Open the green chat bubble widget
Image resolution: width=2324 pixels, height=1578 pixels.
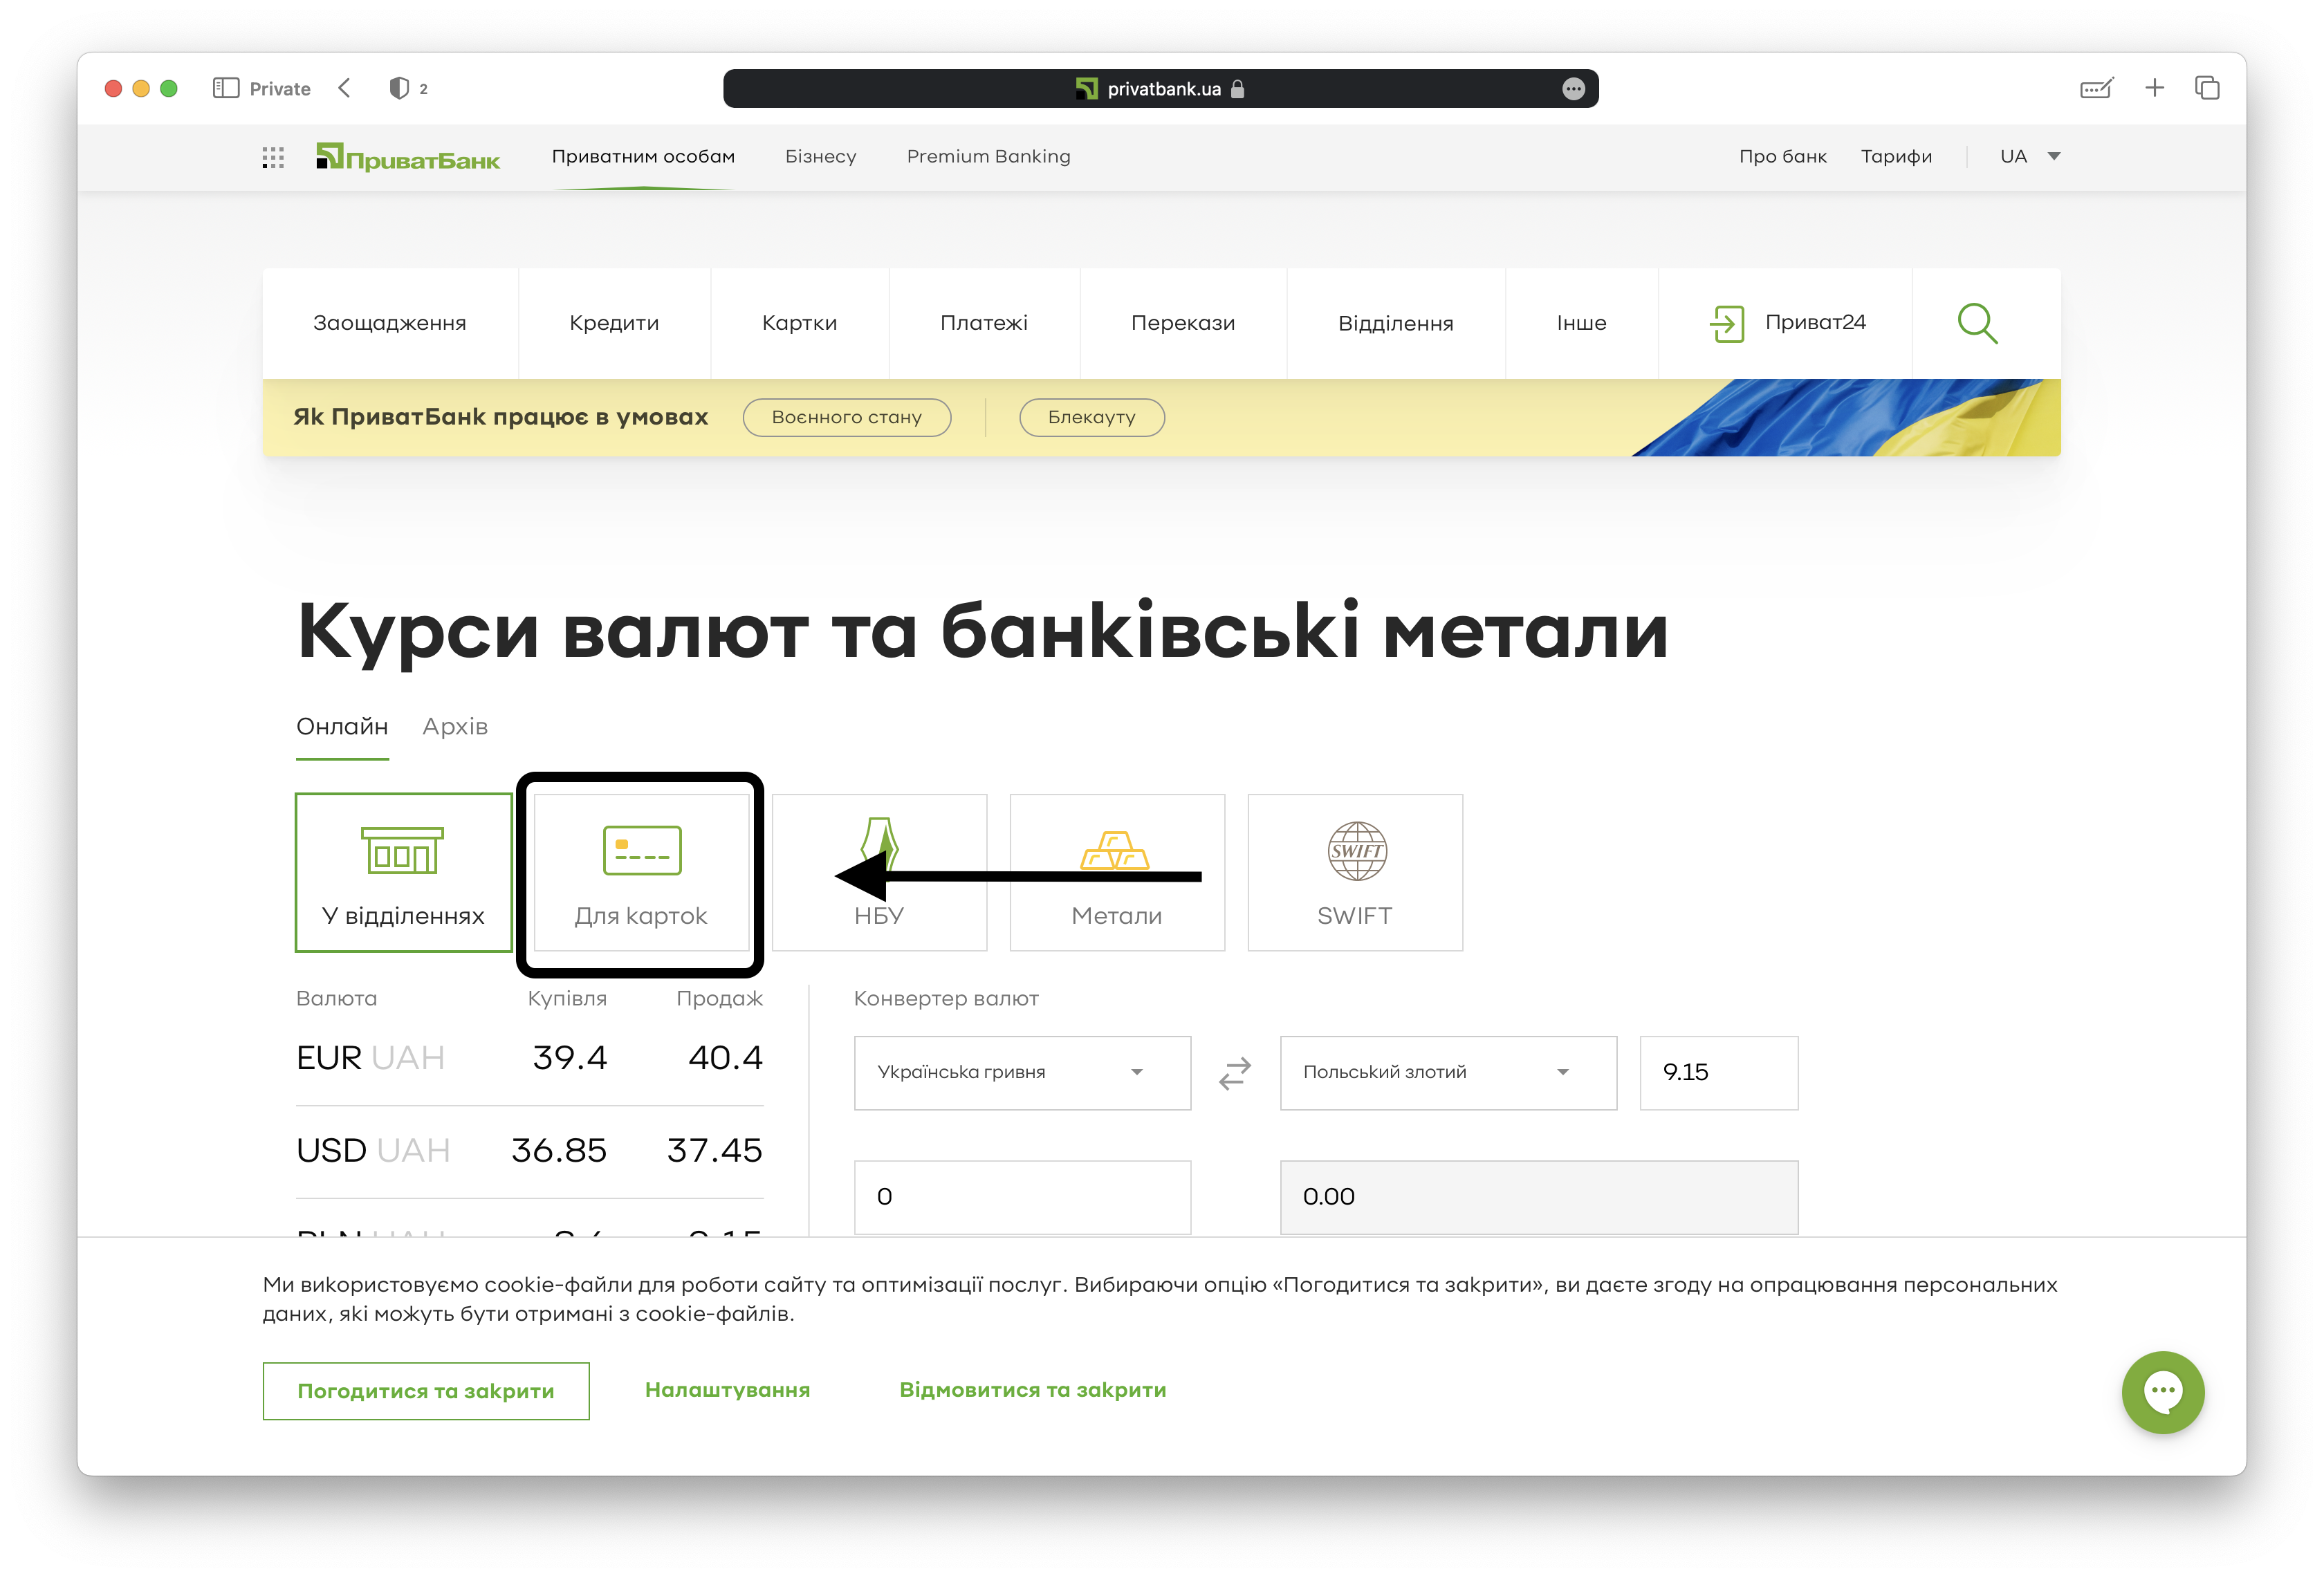pyautogui.click(x=2162, y=1391)
